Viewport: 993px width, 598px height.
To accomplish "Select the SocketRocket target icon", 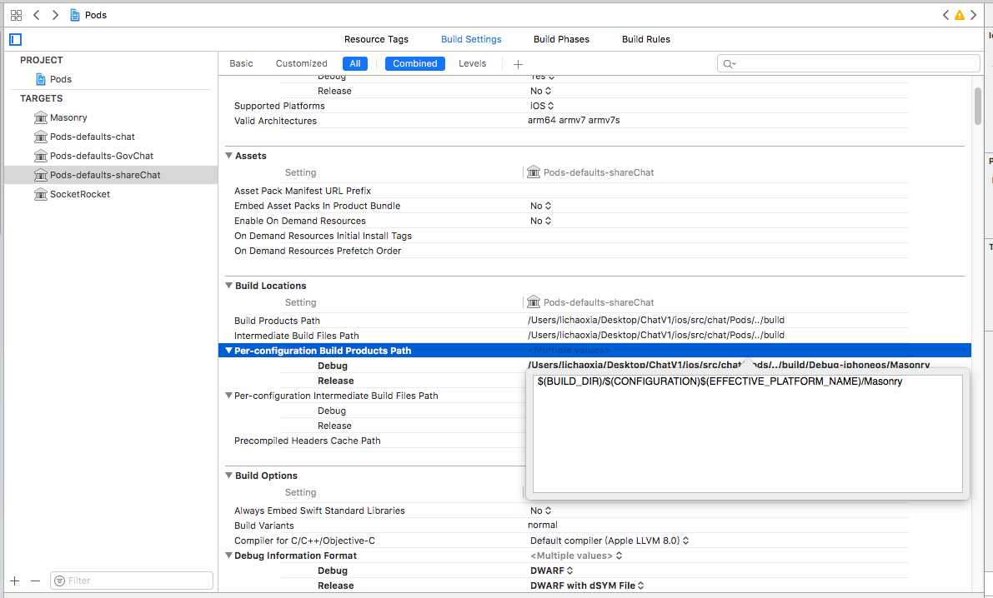I will pos(41,194).
